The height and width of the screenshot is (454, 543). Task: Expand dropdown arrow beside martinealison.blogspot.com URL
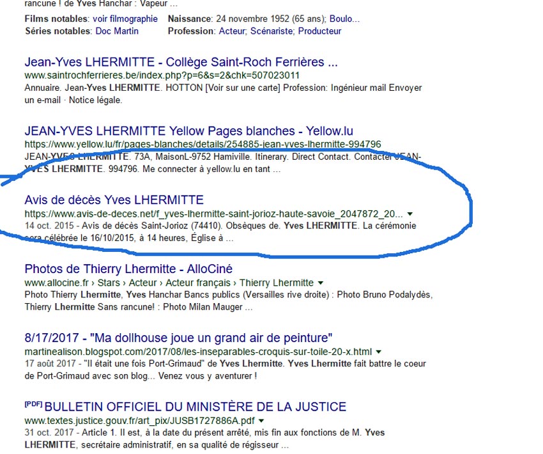click(x=379, y=352)
